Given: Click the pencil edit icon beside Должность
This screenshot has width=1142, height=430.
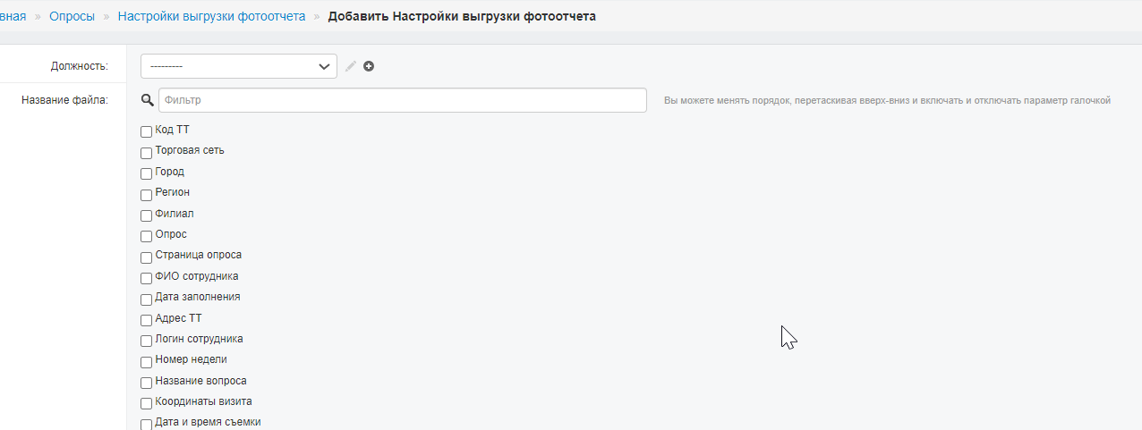Looking at the screenshot, I should click(351, 66).
